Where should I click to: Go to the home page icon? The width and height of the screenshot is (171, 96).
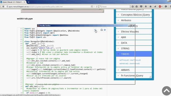pos(150,6)
